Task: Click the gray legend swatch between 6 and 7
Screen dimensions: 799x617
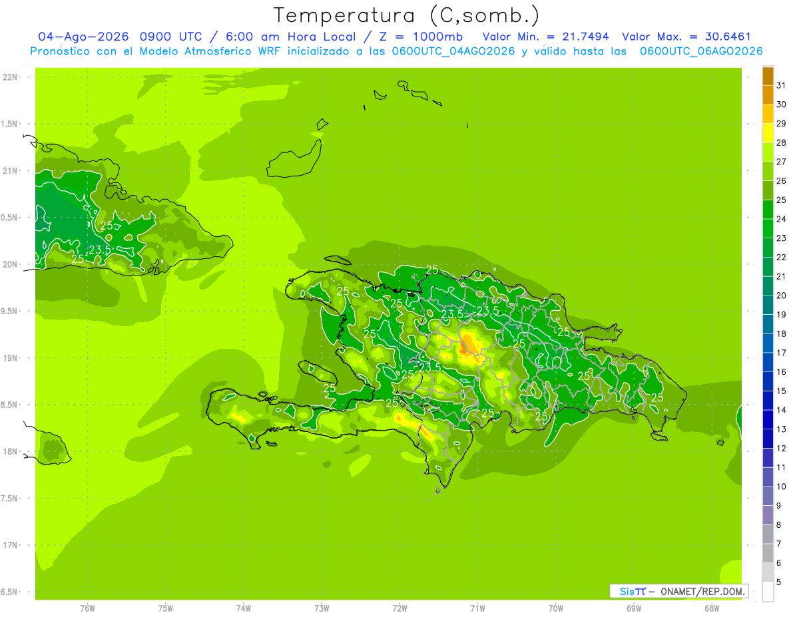Action: [x=768, y=554]
